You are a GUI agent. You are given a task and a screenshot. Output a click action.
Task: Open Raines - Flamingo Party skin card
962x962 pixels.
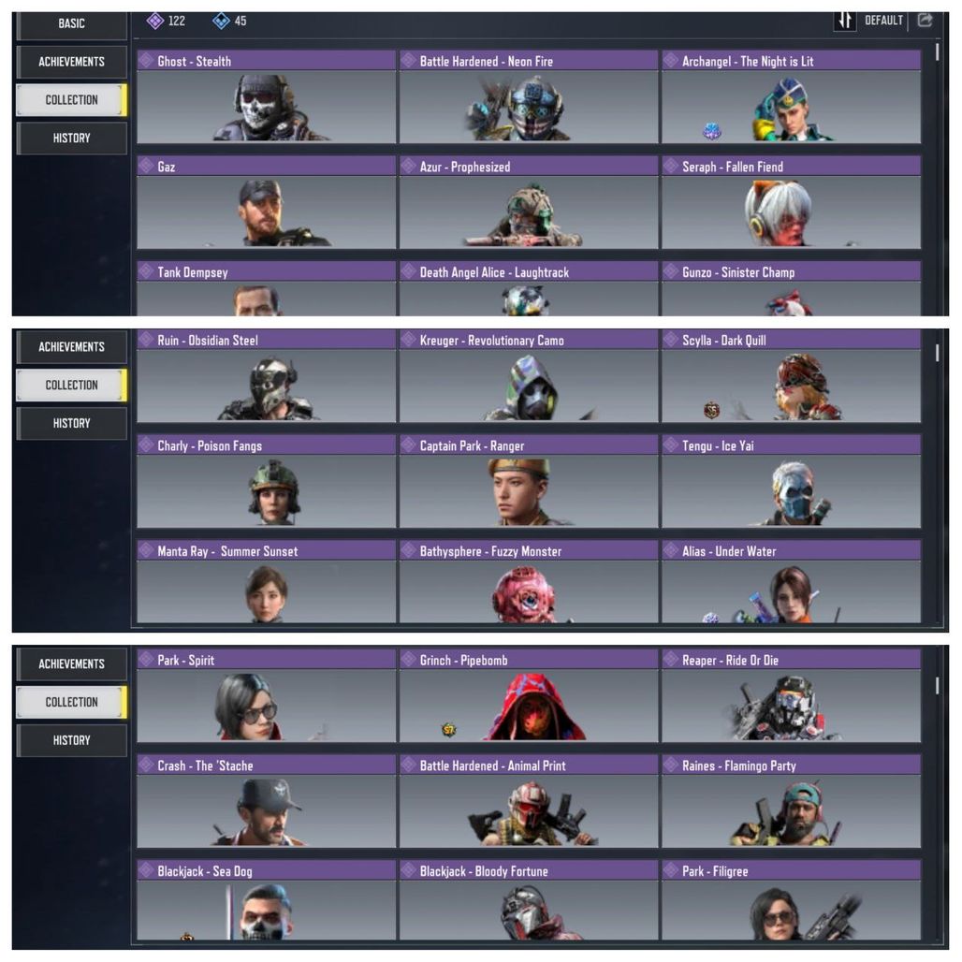pos(791,801)
